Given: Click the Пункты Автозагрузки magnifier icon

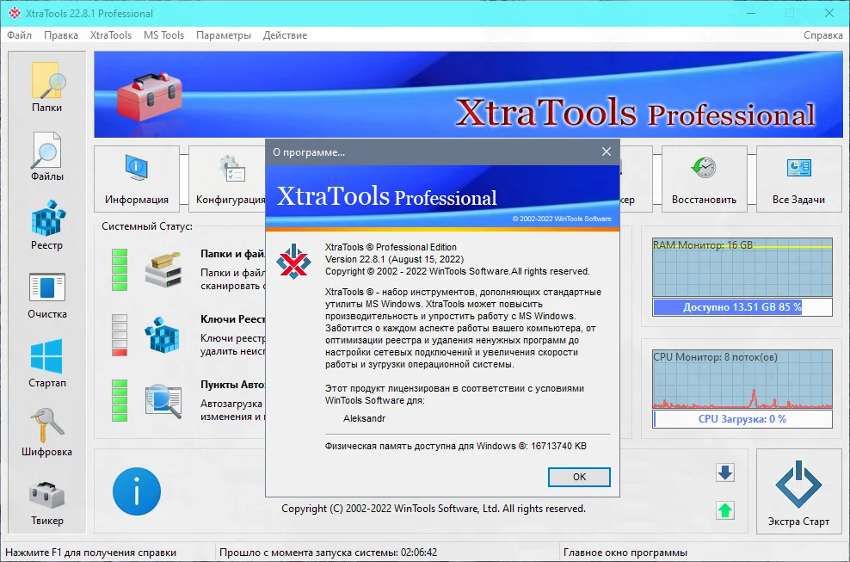Looking at the screenshot, I should coord(163,401).
